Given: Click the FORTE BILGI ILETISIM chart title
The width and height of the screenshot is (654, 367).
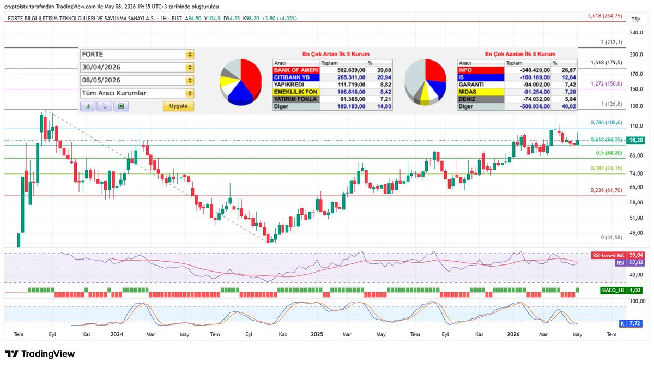Looking at the screenshot, I should point(81,19).
